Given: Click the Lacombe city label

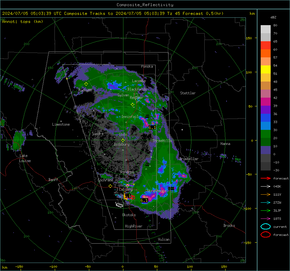Looking at the screenshot, I should (139, 81).
